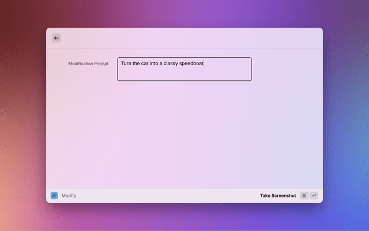The height and width of the screenshot is (231, 369).
Task: Click the top bar beside back arrow
Action: (x=184, y=38)
